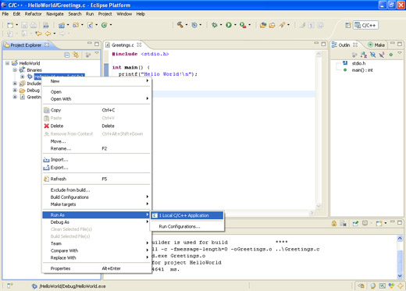The image size is (406, 291).
Task: Open dropdown arrow next to Debug icon
Action: point(221,25)
